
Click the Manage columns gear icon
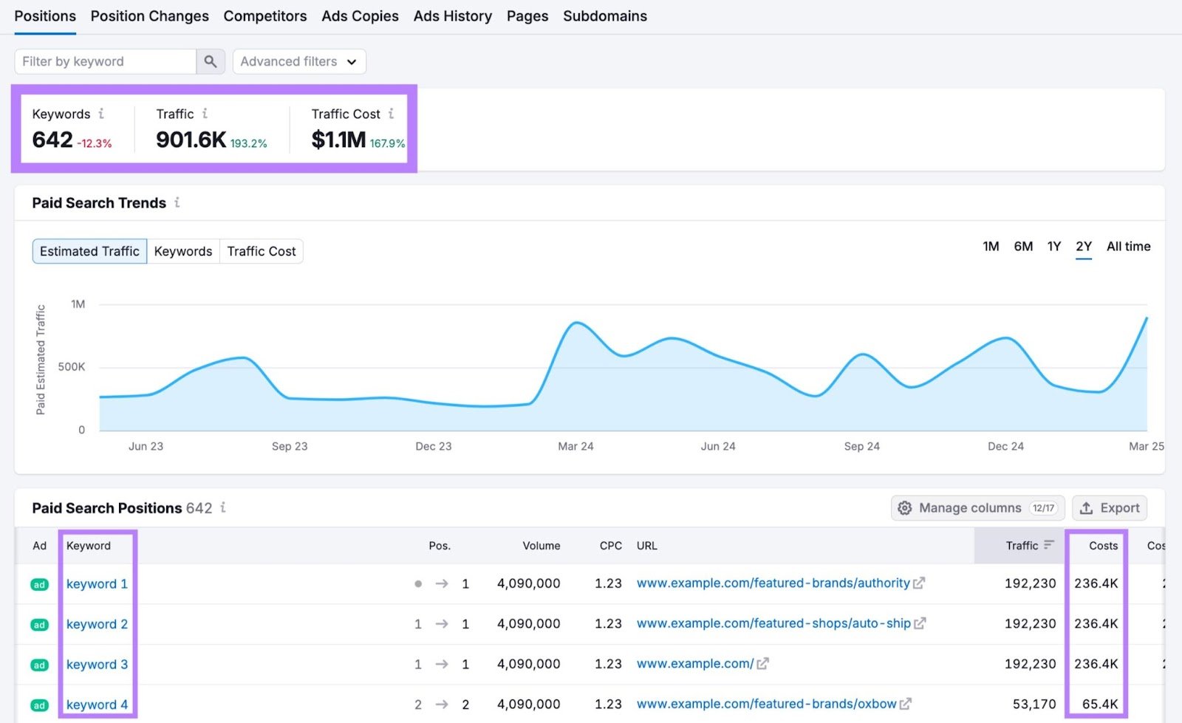pyautogui.click(x=904, y=508)
